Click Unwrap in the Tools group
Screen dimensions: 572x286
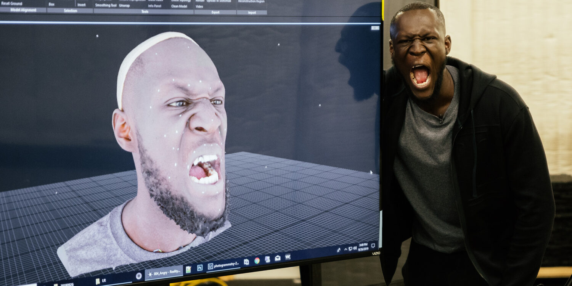tap(124, 6)
